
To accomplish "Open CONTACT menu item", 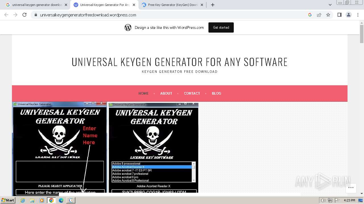I will (x=192, y=93).
